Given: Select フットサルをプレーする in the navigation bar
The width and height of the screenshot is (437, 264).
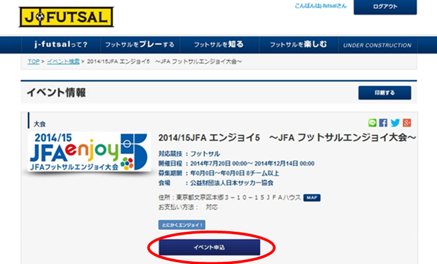Looking at the screenshot, I should 139,45.
